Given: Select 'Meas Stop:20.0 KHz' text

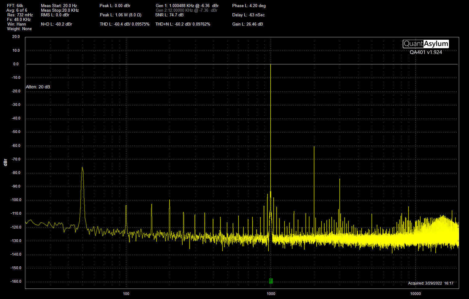Looking at the screenshot, I should pyautogui.click(x=60, y=10).
